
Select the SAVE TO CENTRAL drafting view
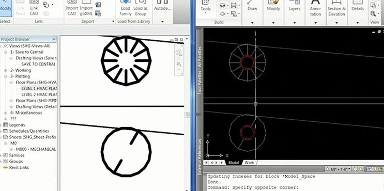[38, 64]
